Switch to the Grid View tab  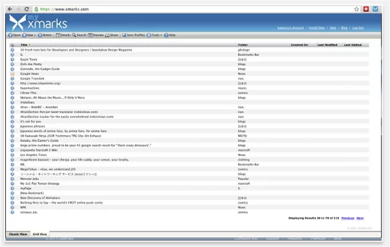pyautogui.click(x=40, y=234)
